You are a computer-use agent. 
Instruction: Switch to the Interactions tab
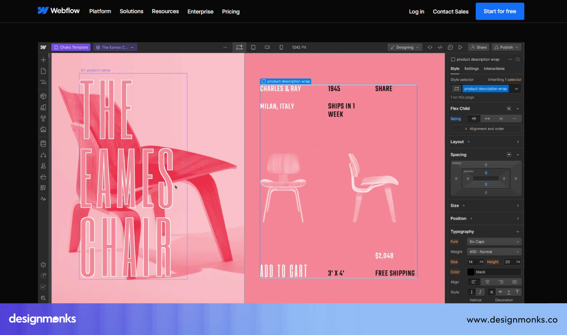pyautogui.click(x=494, y=68)
